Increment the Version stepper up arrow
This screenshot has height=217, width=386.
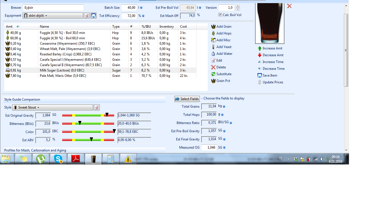238,6
